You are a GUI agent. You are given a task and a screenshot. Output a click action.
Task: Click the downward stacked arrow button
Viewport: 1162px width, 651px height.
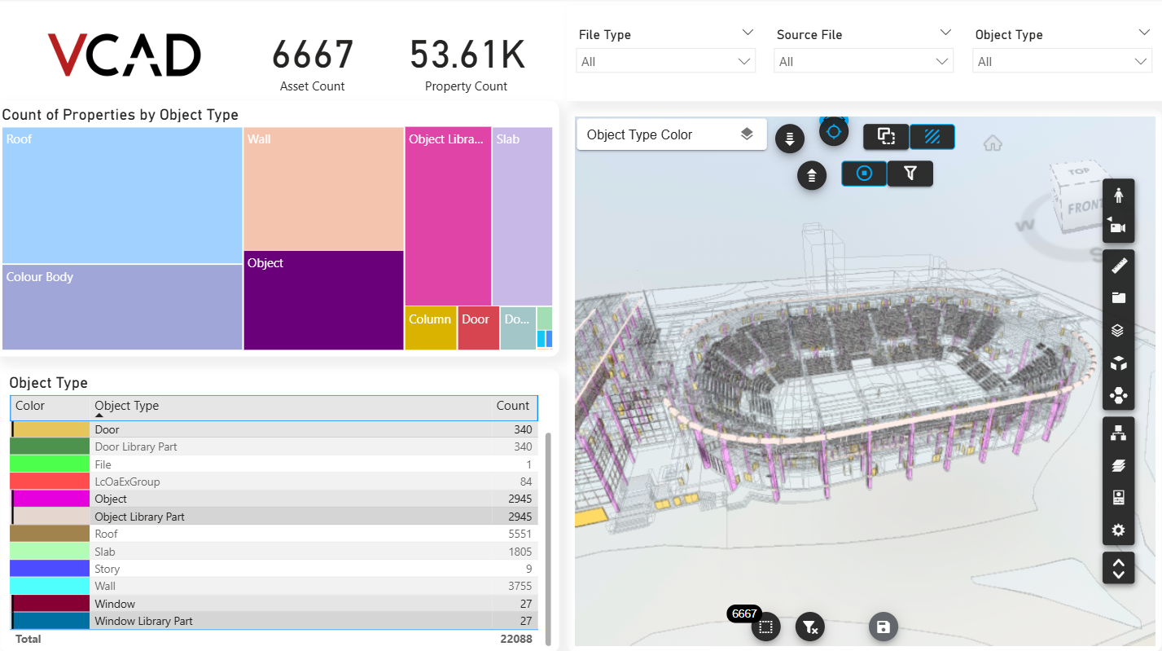[790, 139]
